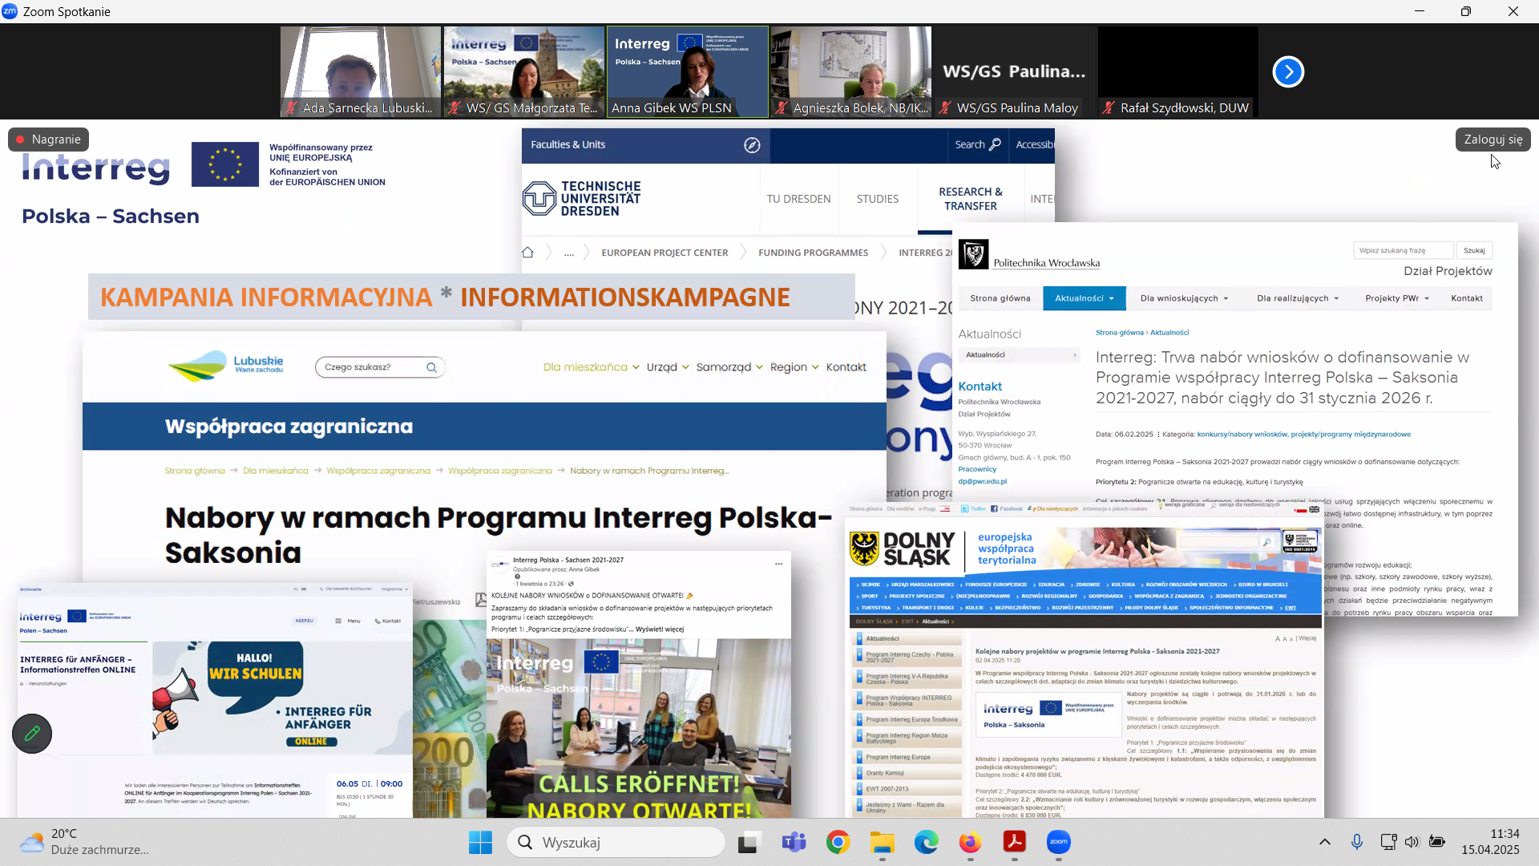The image size is (1539, 866).
Task: Click Kontakt tab on Politechnika page
Action: (x=1466, y=298)
